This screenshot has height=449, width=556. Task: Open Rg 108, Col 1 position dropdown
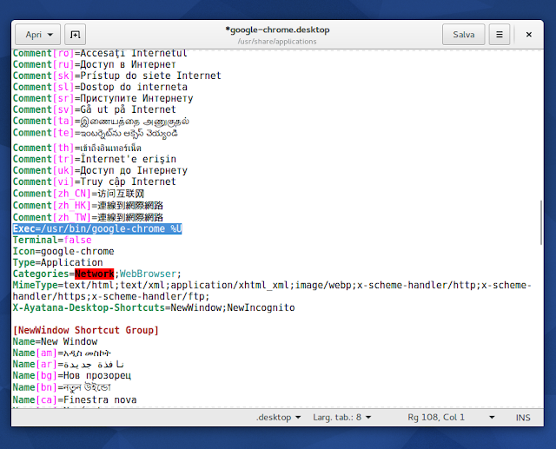451,417
